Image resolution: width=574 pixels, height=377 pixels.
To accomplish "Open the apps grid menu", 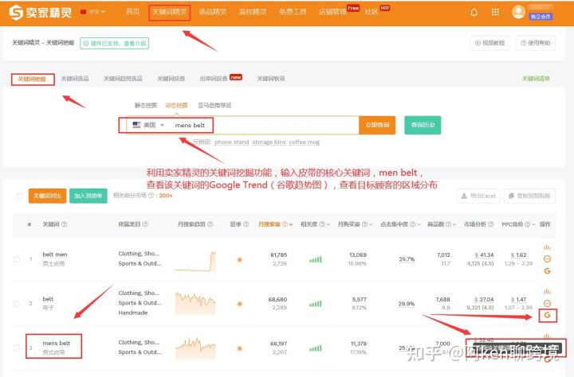I will [495, 12].
